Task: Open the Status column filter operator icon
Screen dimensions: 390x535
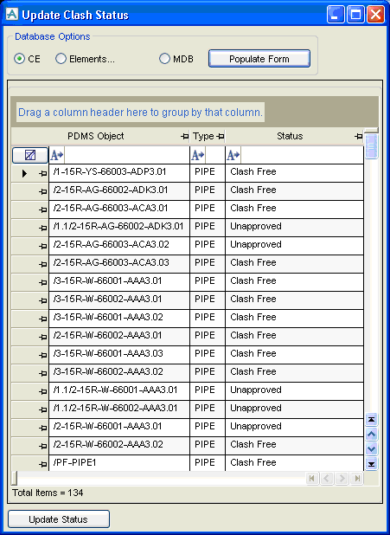Action: pos(233,156)
